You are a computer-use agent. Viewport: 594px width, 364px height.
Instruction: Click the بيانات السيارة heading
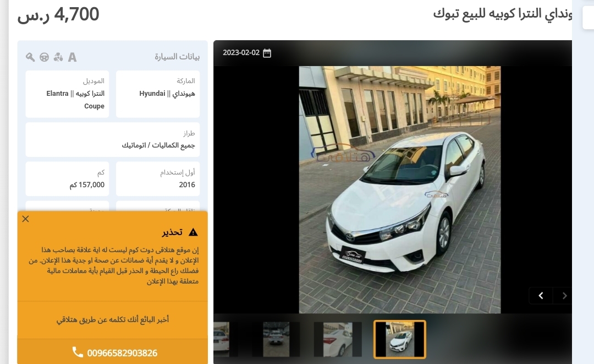coord(177,57)
